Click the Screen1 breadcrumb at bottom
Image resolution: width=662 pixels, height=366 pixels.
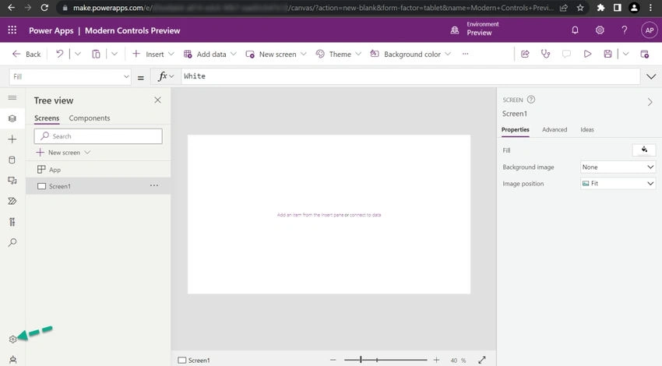tap(194, 360)
